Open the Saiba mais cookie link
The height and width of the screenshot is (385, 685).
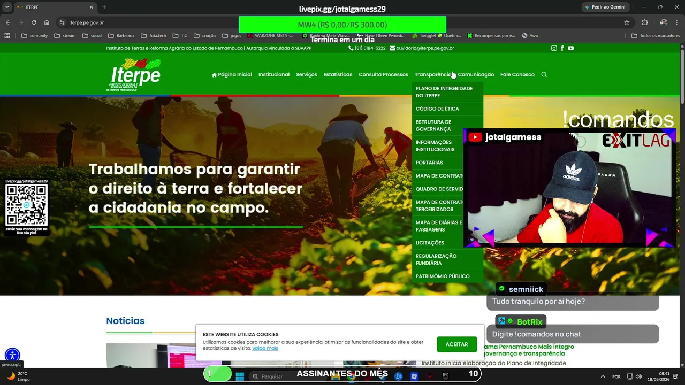[265, 348]
